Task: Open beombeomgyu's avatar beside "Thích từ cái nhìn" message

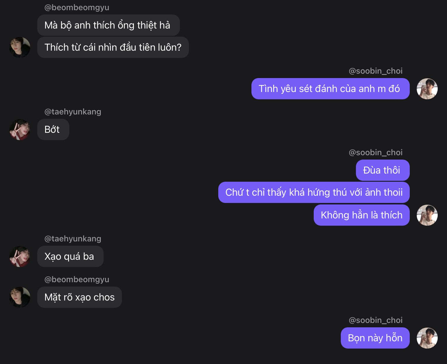Action: (20, 47)
